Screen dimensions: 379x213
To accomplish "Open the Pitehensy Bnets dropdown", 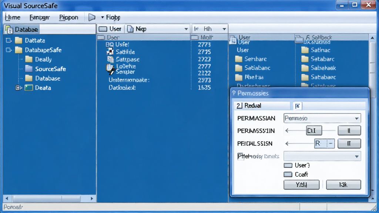I will (322, 156).
